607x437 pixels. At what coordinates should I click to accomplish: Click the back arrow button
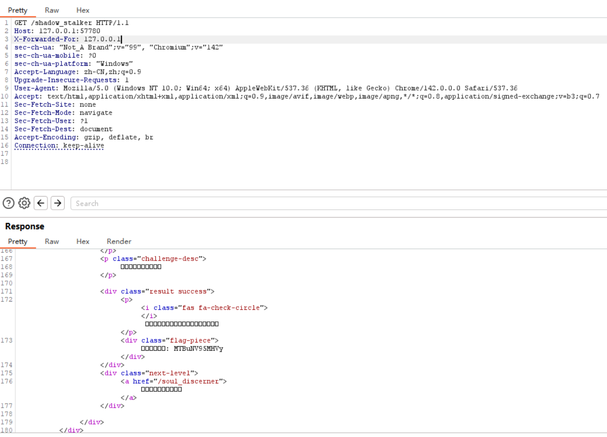[41, 203]
